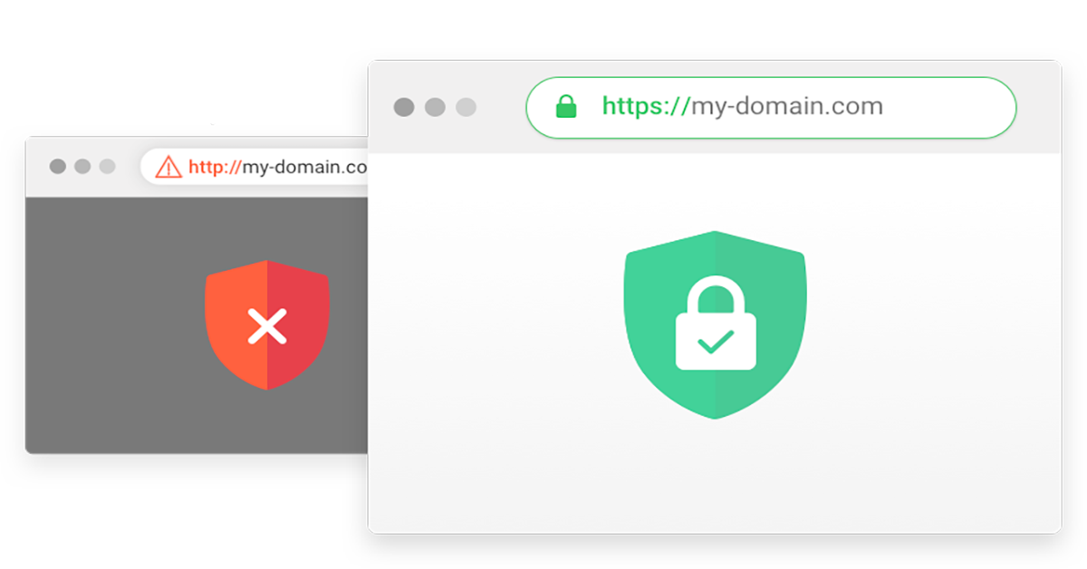Click my-domain.co text in insecure address bar

coord(304,167)
